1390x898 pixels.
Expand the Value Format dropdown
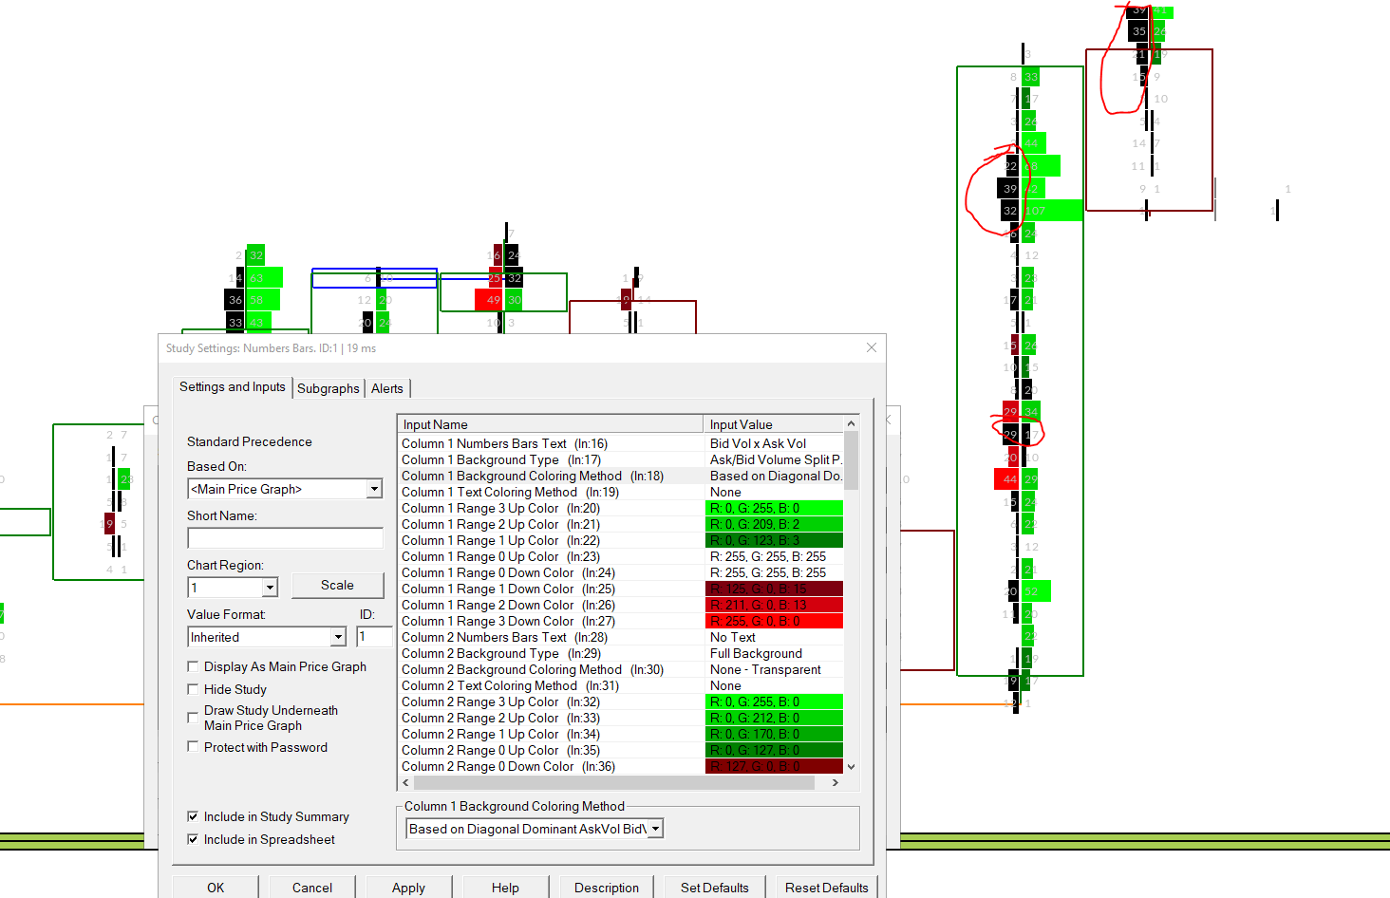pos(338,637)
